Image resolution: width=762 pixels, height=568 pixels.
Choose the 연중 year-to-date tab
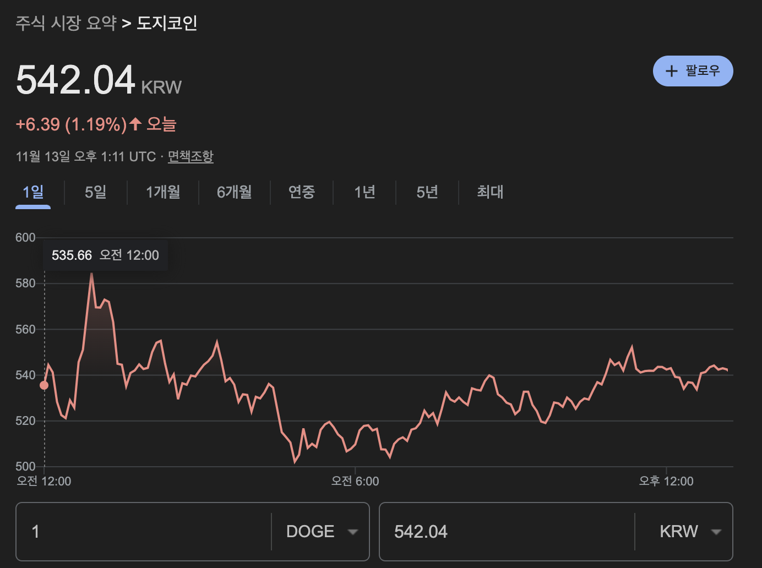click(x=302, y=192)
